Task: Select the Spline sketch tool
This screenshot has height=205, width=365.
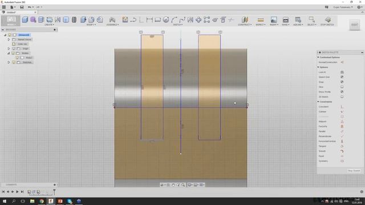Action: [182, 20]
